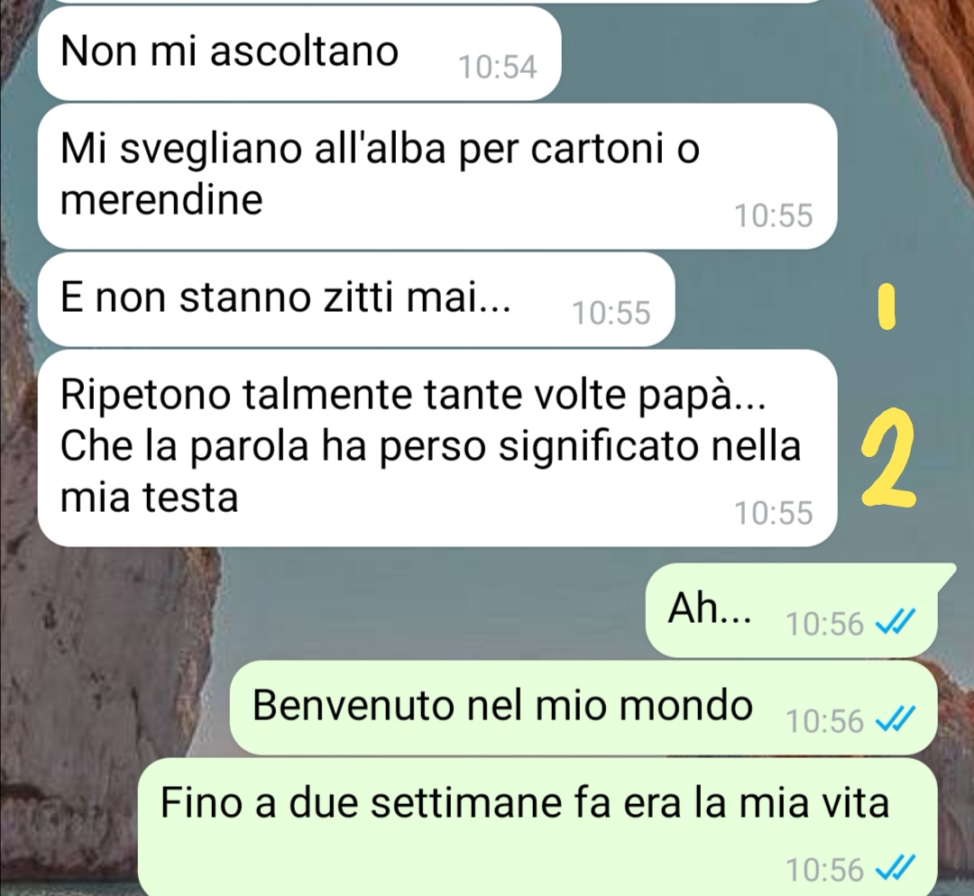Click the 10:56 timestamp in the bottom message

825,869
